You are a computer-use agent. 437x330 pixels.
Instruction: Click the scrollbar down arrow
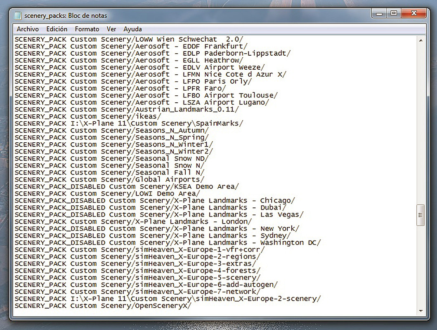(420, 311)
